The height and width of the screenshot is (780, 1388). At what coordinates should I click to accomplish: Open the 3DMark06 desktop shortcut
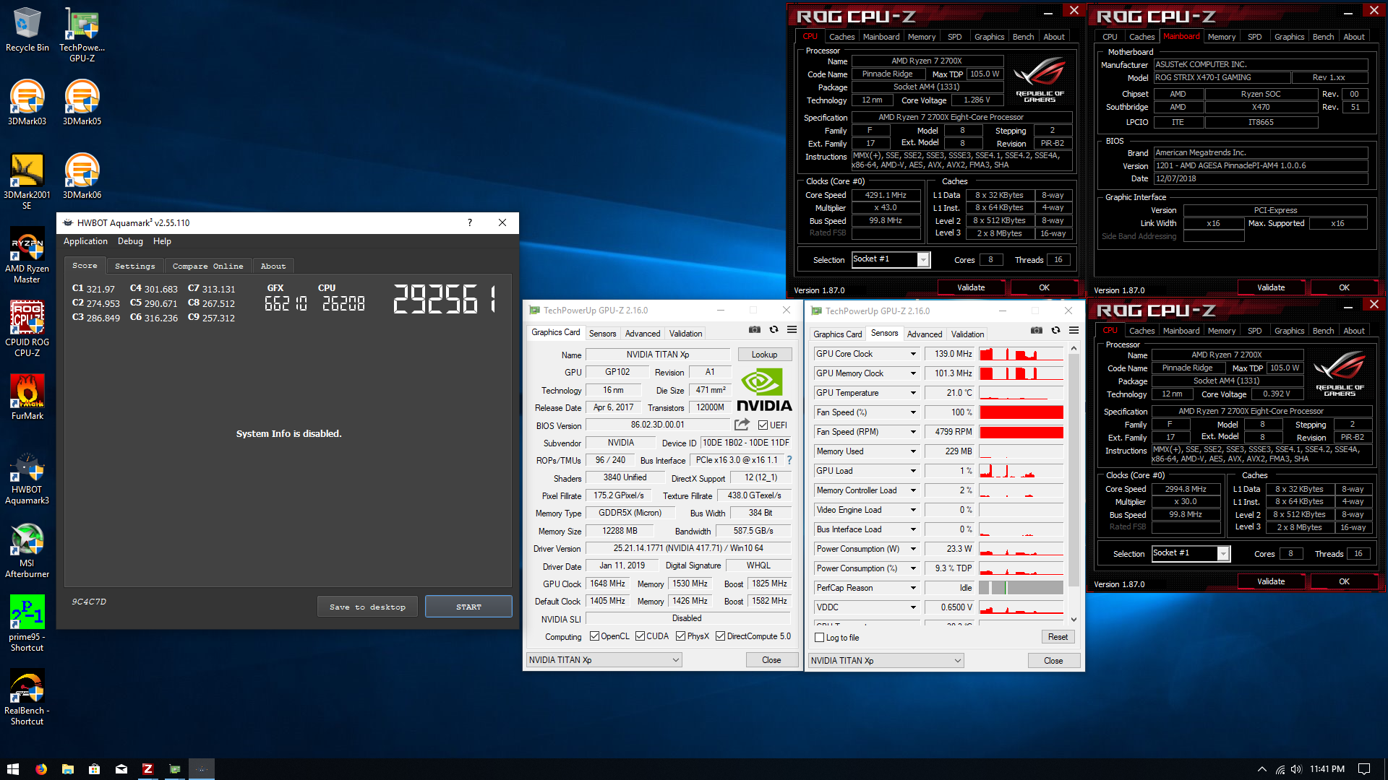coord(82,176)
